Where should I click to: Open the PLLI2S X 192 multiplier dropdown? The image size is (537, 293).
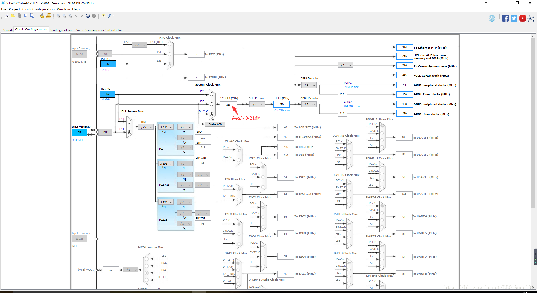click(166, 202)
